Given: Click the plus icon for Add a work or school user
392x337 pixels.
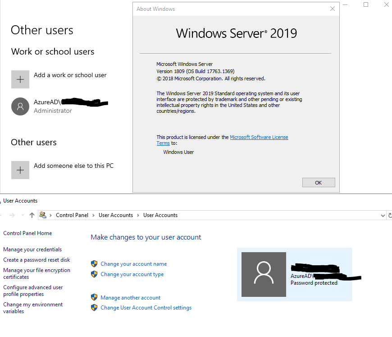Looking at the screenshot, I should pos(20,79).
